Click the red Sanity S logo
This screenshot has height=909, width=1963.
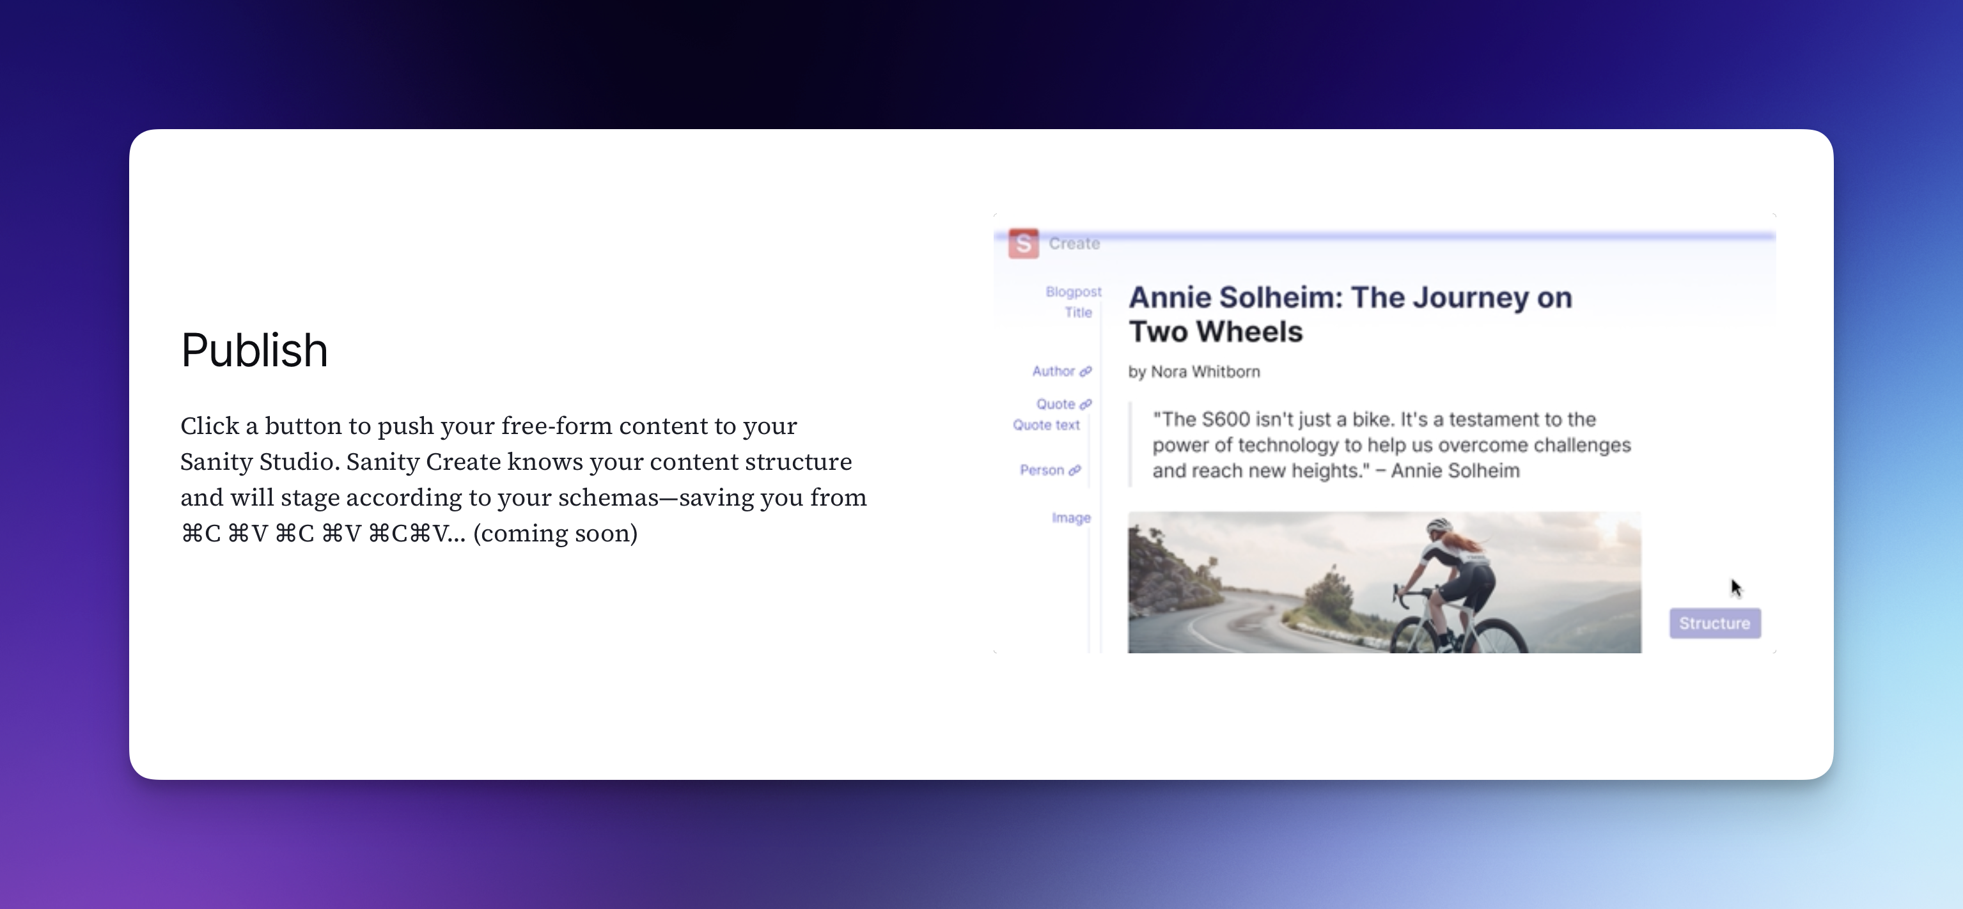click(1022, 244)
